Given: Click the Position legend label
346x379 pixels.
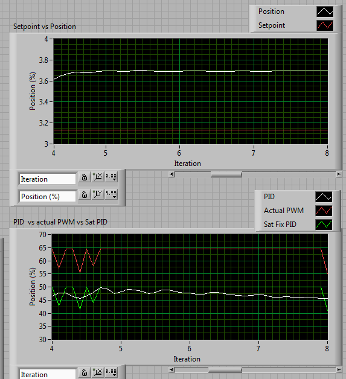Looking at the screenshot, I should (x=271, y=11).
